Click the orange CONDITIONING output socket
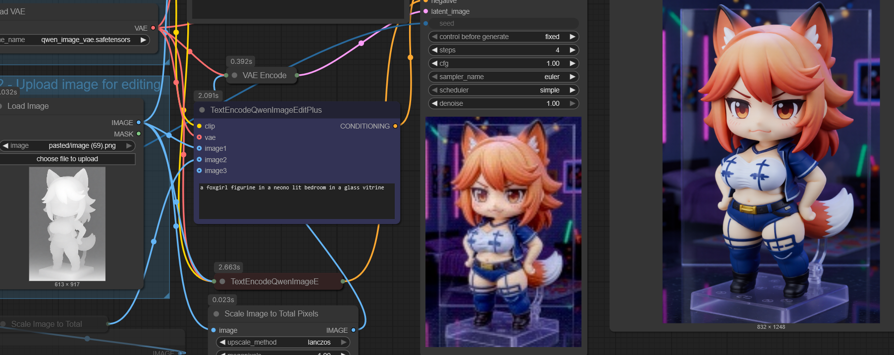894x355 pixels. point(395,126)
